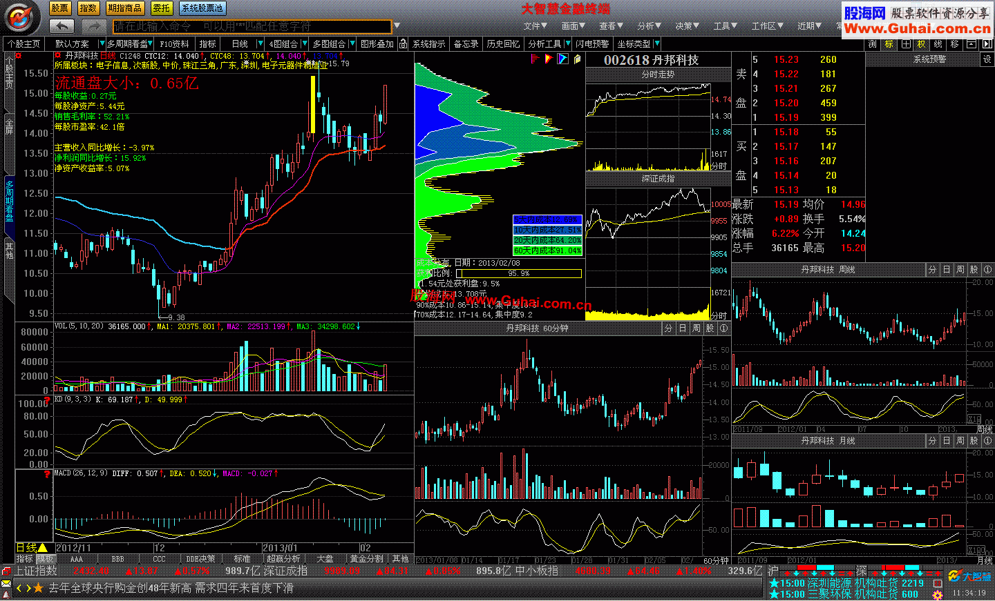Click the profit ratio 95.9% progress bar
995x601 pixels.
point(518,274)
